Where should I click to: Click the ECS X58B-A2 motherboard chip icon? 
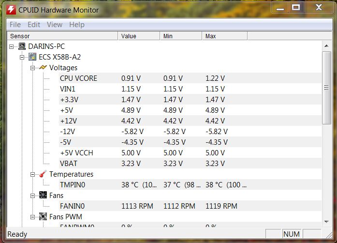pyautogui.click(x=32, y=57)
